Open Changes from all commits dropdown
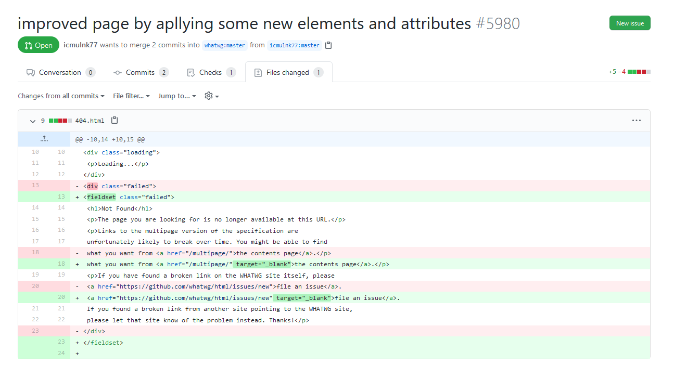Screen dimensions: 674x366 [61, 96]
